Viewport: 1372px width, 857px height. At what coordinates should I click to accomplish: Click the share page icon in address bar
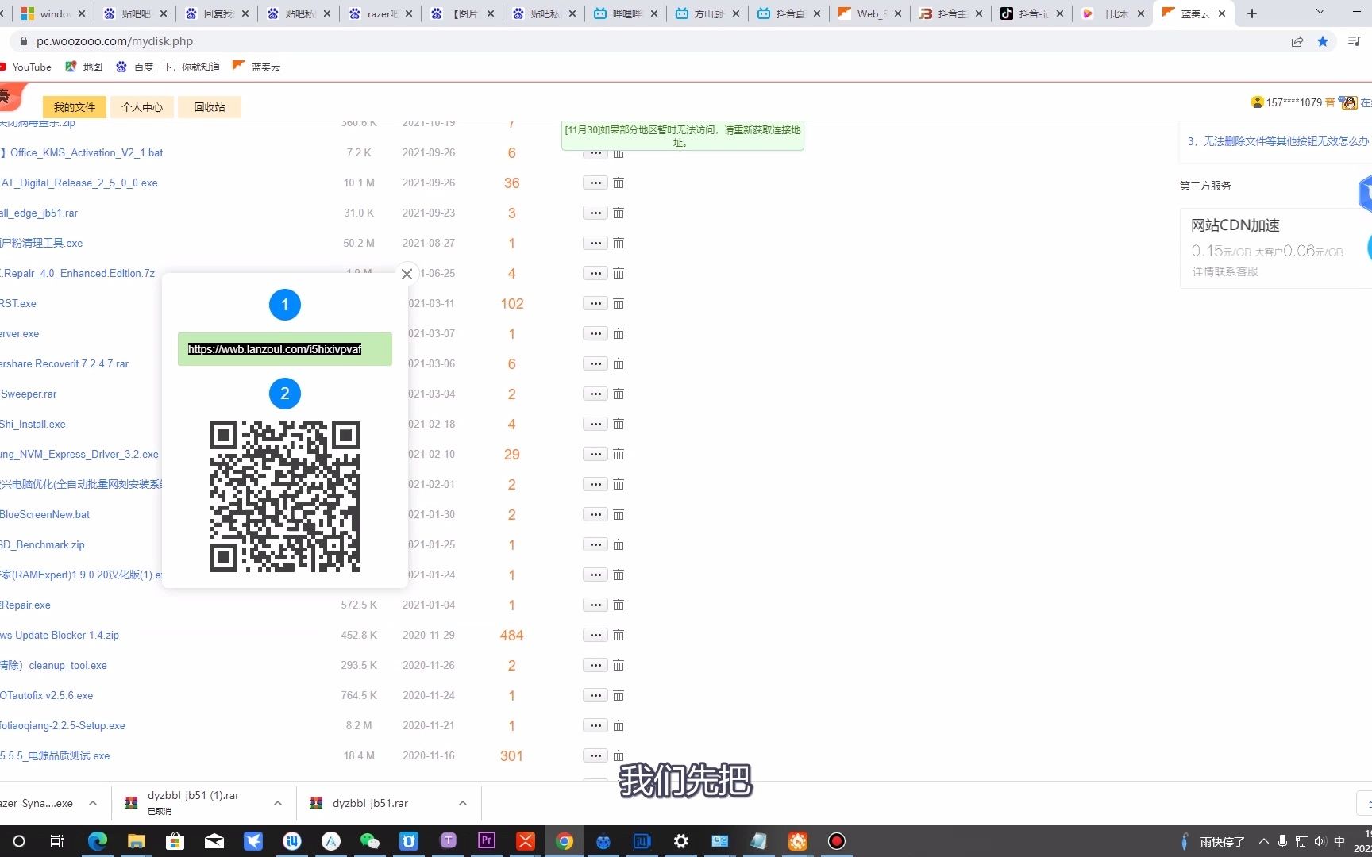pos(1297,41)
